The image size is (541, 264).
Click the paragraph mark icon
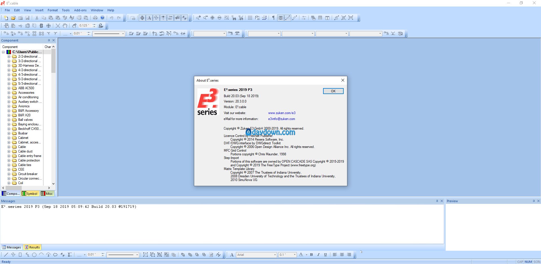coord(273,18)
